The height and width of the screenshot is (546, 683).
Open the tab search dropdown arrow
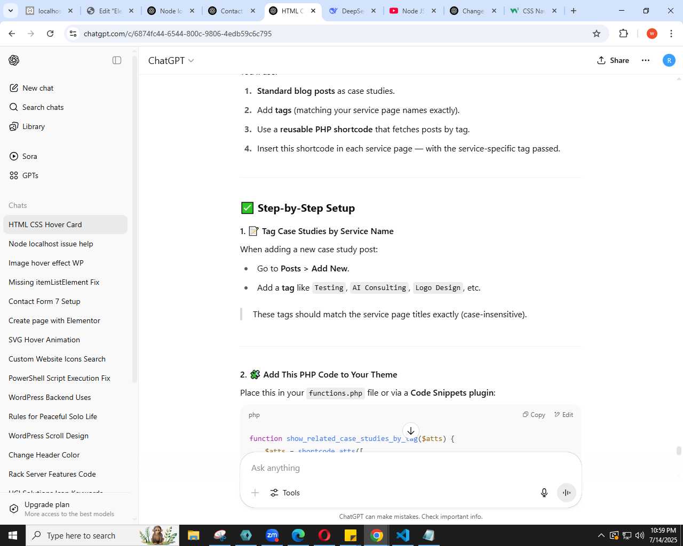pos(10,11)
